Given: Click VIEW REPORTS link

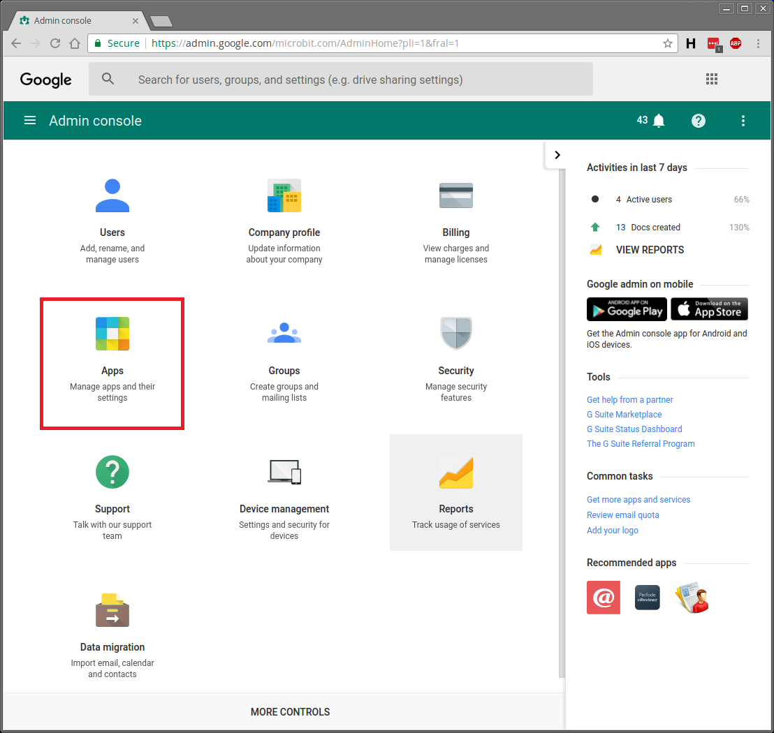Looking at the screenshot, I should tap(650, 250).
